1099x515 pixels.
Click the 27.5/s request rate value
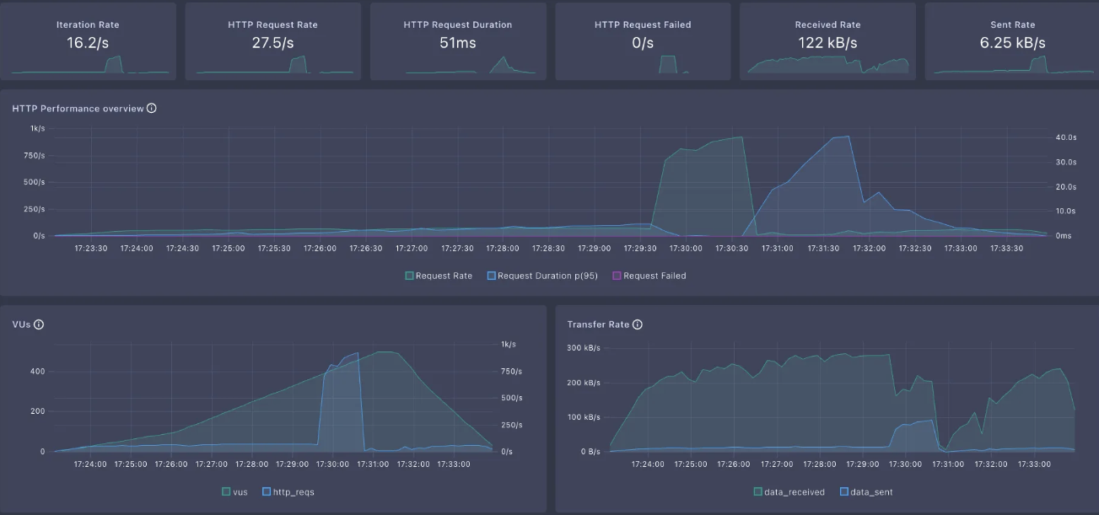click(272, 42)
